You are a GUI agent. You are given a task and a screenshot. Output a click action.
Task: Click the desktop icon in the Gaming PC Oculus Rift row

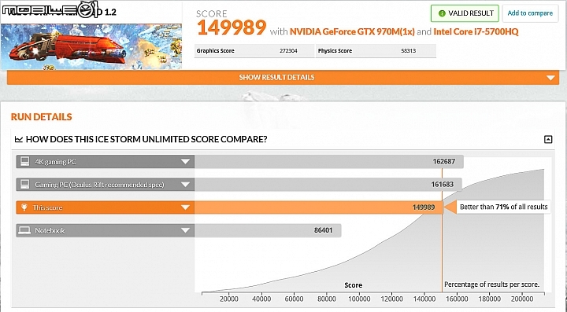25,185
